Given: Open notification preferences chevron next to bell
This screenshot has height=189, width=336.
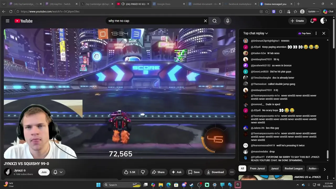Looking at the screenshot, I should pos(61,172).
